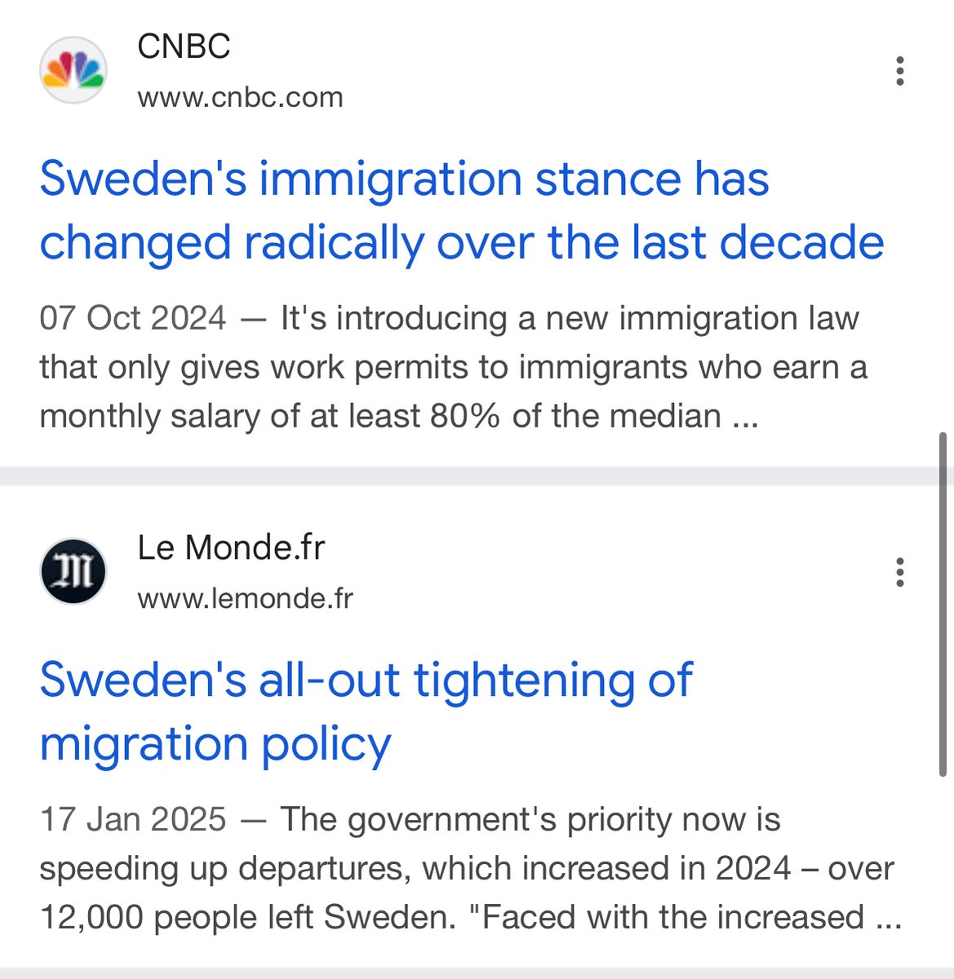
Task: Click the www.cnbc.com URL
Action: point(240,97)
